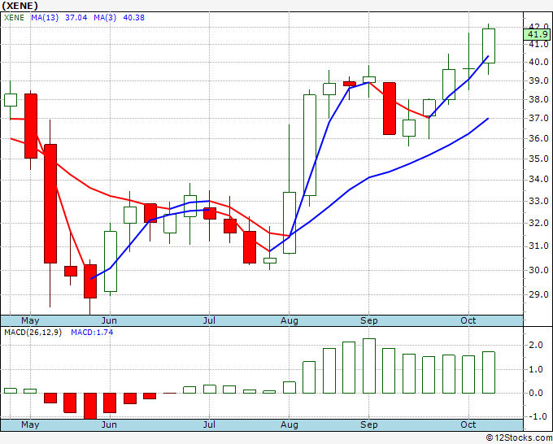Click the last MACD histogram bar in October
The height and width of the screenshot is (444, 553).
click(489, 372)
